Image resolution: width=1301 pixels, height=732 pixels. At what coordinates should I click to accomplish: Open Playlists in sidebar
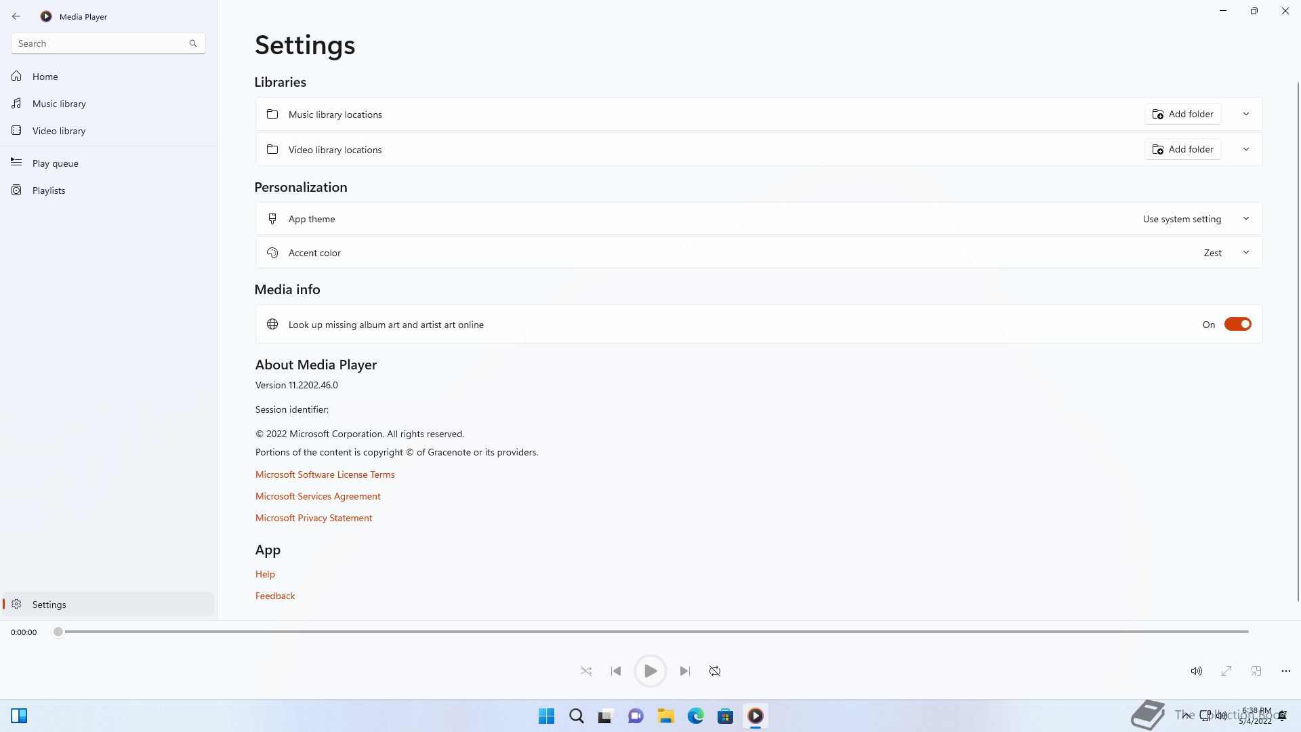(x=108, y=190)
